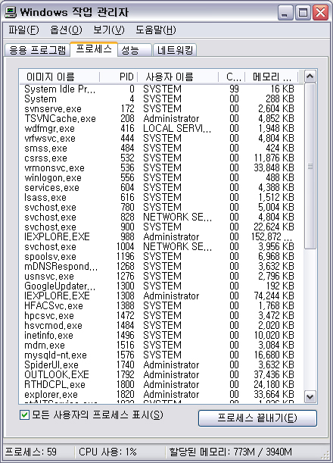The width and height of the screenshot is (333, 463).
Task: Select the mdm.exe process
Action: point(160,345)
